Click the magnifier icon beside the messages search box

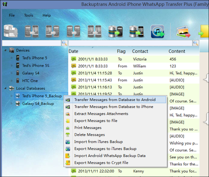196,43
